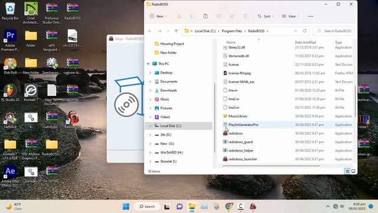Open the clock and date in taskbar
378x213 pixels.
click(357, 206)
